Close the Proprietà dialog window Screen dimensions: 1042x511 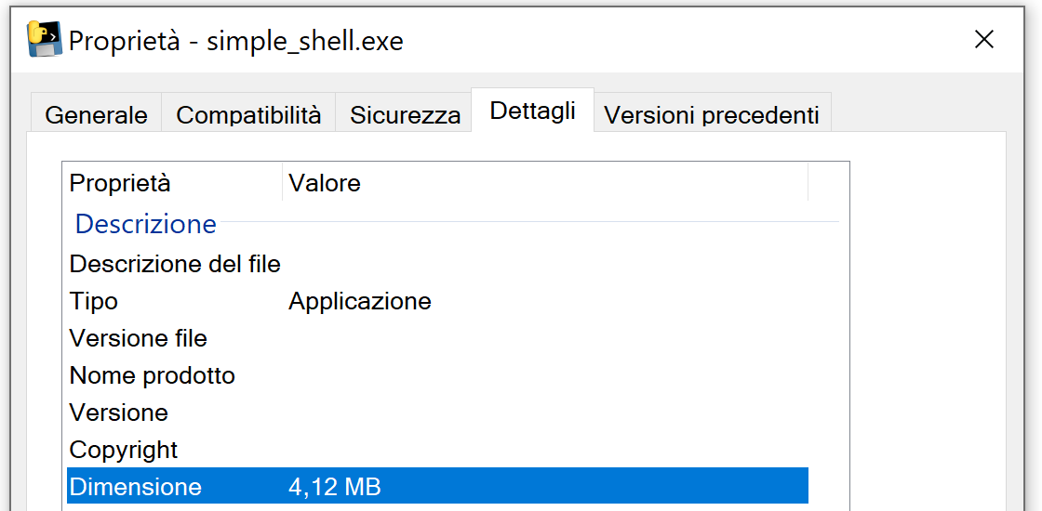click(x=984, y=39)
